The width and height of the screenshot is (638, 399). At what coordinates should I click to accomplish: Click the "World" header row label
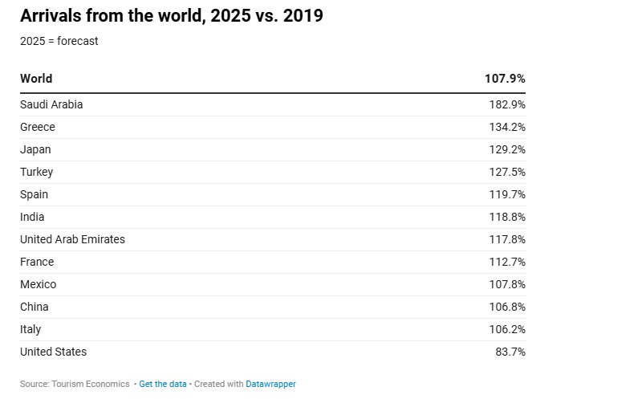(x=36, y=79)
